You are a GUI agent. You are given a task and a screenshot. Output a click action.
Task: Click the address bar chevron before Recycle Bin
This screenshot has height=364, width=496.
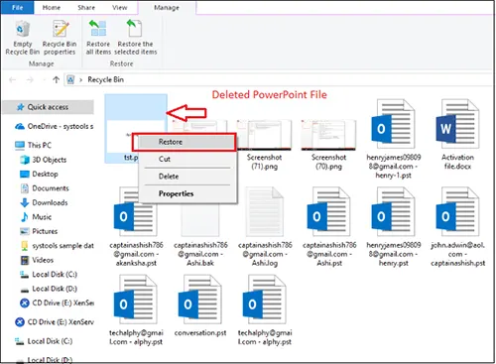click(80, 79)
